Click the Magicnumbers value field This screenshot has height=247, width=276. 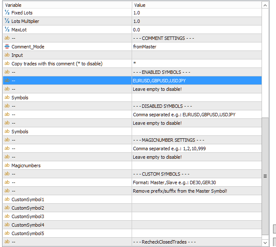pos(196,166)
